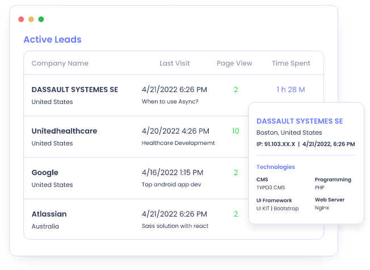Click the UI Framework label
Image resolution: width=370 pixels, height=270 pixels.
(274, 201)
